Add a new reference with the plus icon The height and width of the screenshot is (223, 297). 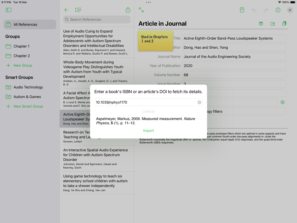(x=66, y=10)
